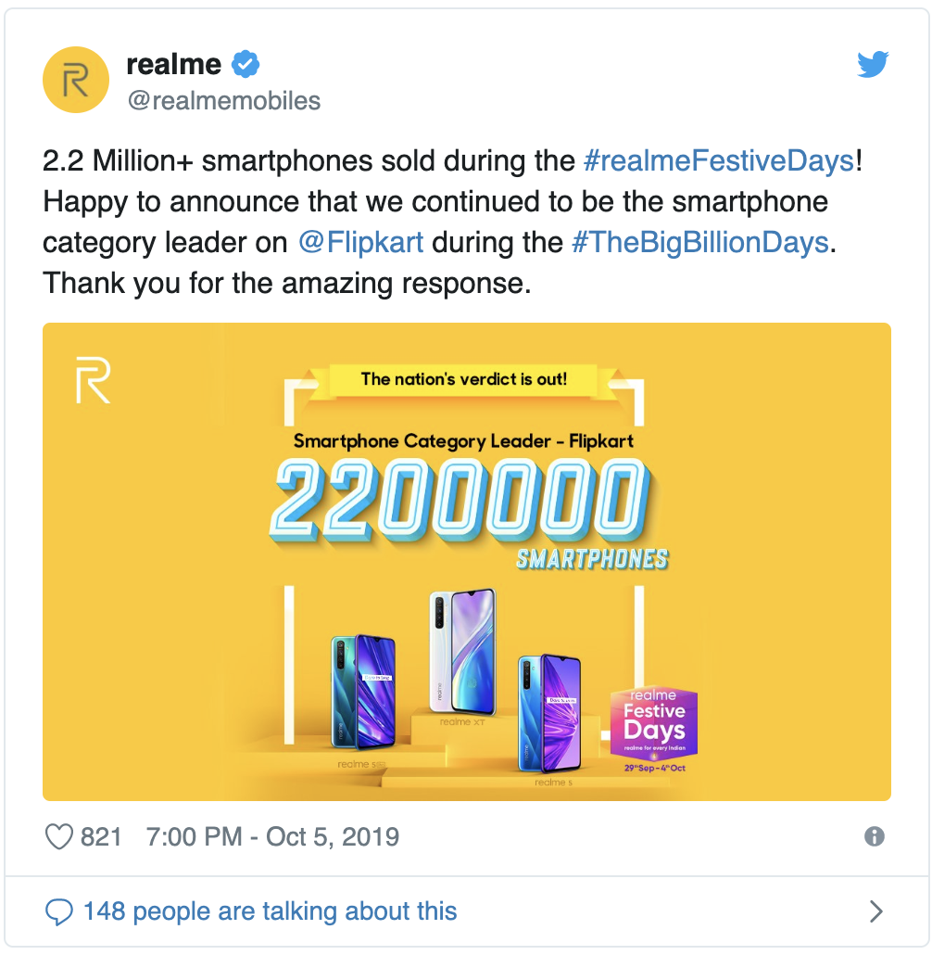Click the realme account name
The height and width of the screenshot is (955, 932).
[x=174, y=64]
